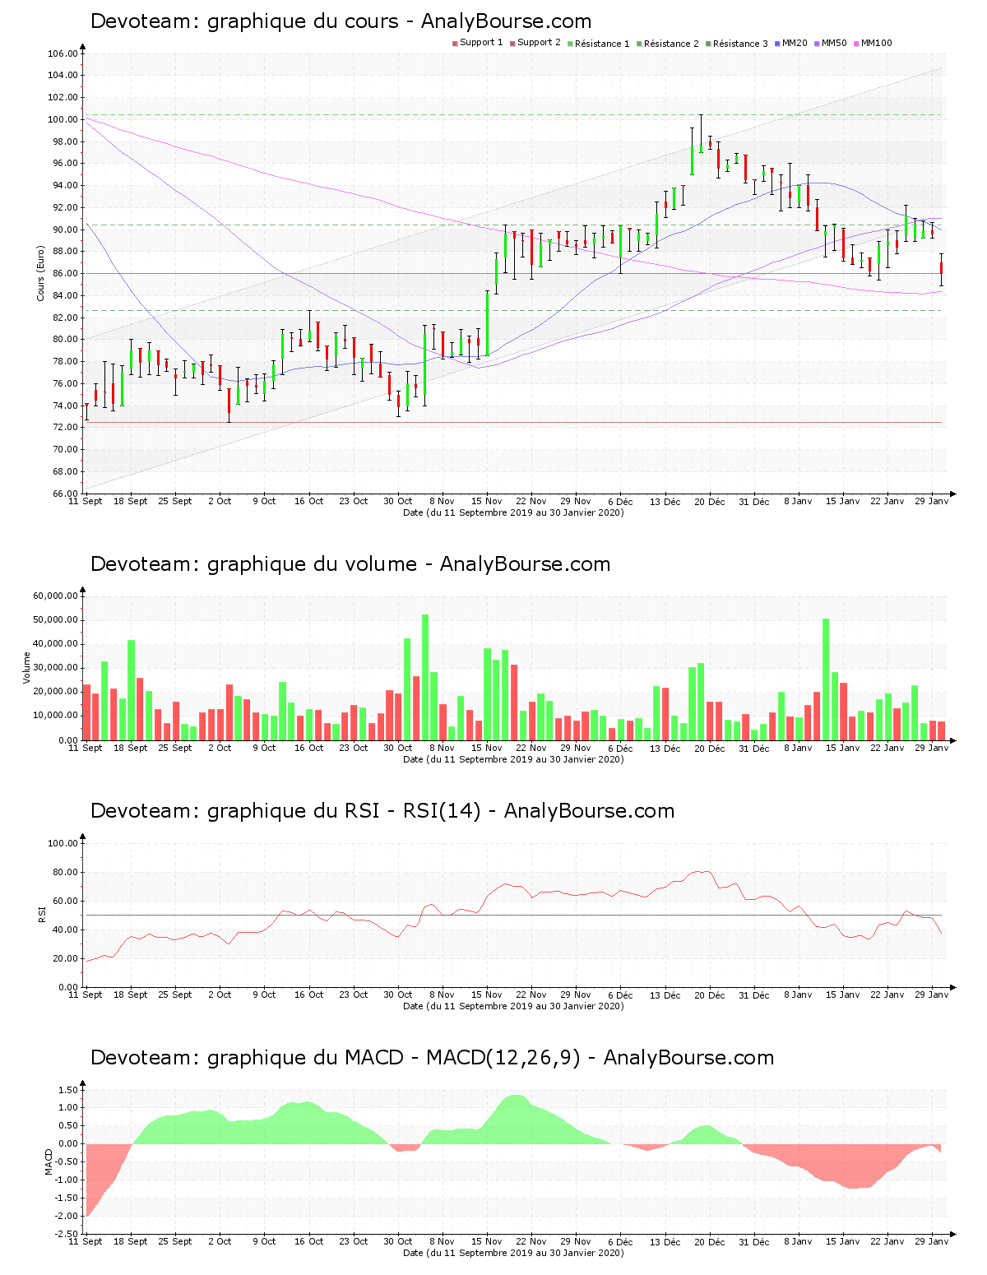The height and width of the screenshot is (1275, 987).
Task: Click the 66.00 value on price axis
Action: coord(65,494)
